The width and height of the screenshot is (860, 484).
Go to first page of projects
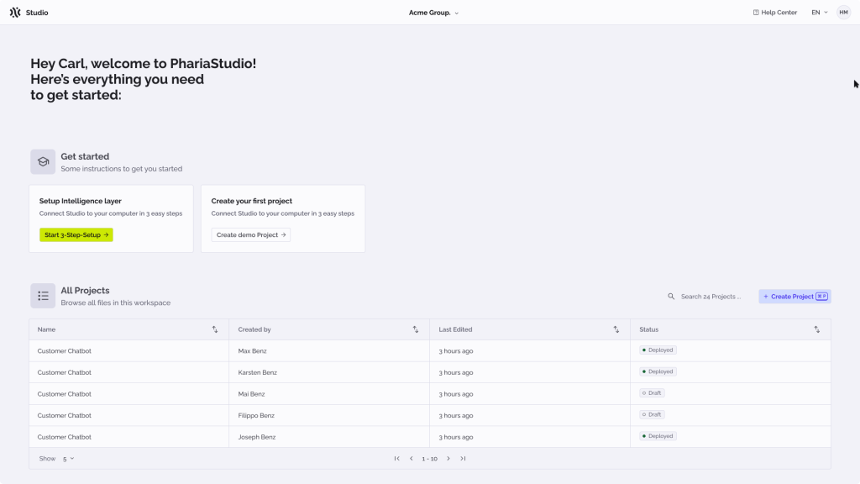[397, 458]
